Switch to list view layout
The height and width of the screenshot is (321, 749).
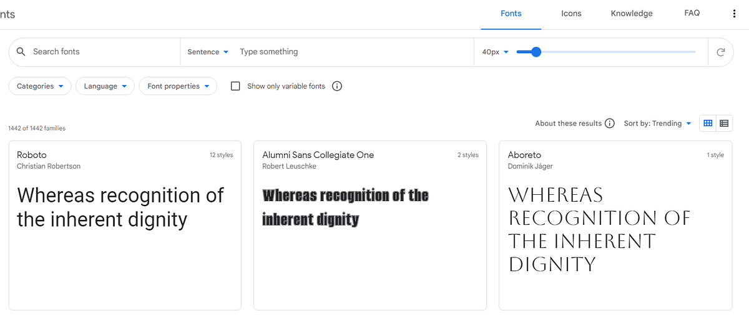point(724,123)
